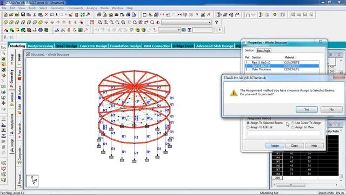Select Use Cursor To Assign radio button
The height and width of the screenshot is (195, 346).
pos(293,123)
